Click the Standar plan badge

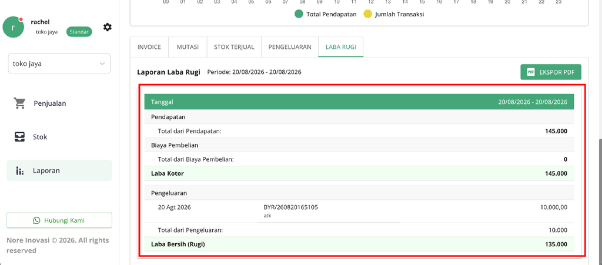tap(79, 32)
